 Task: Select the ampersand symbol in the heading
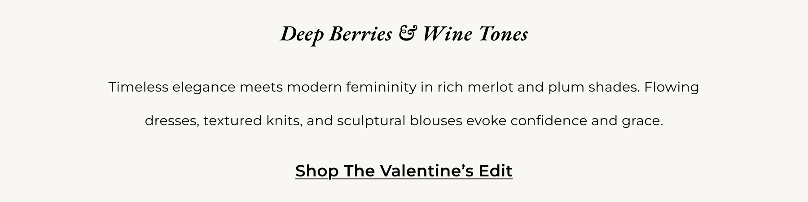pos(408,34)
